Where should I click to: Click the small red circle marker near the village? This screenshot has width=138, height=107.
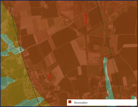(50, 77)
